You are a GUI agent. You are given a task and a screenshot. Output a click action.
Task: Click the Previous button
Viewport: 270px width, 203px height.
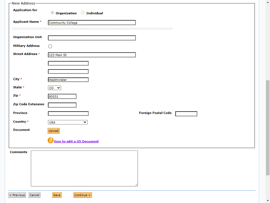17,195
